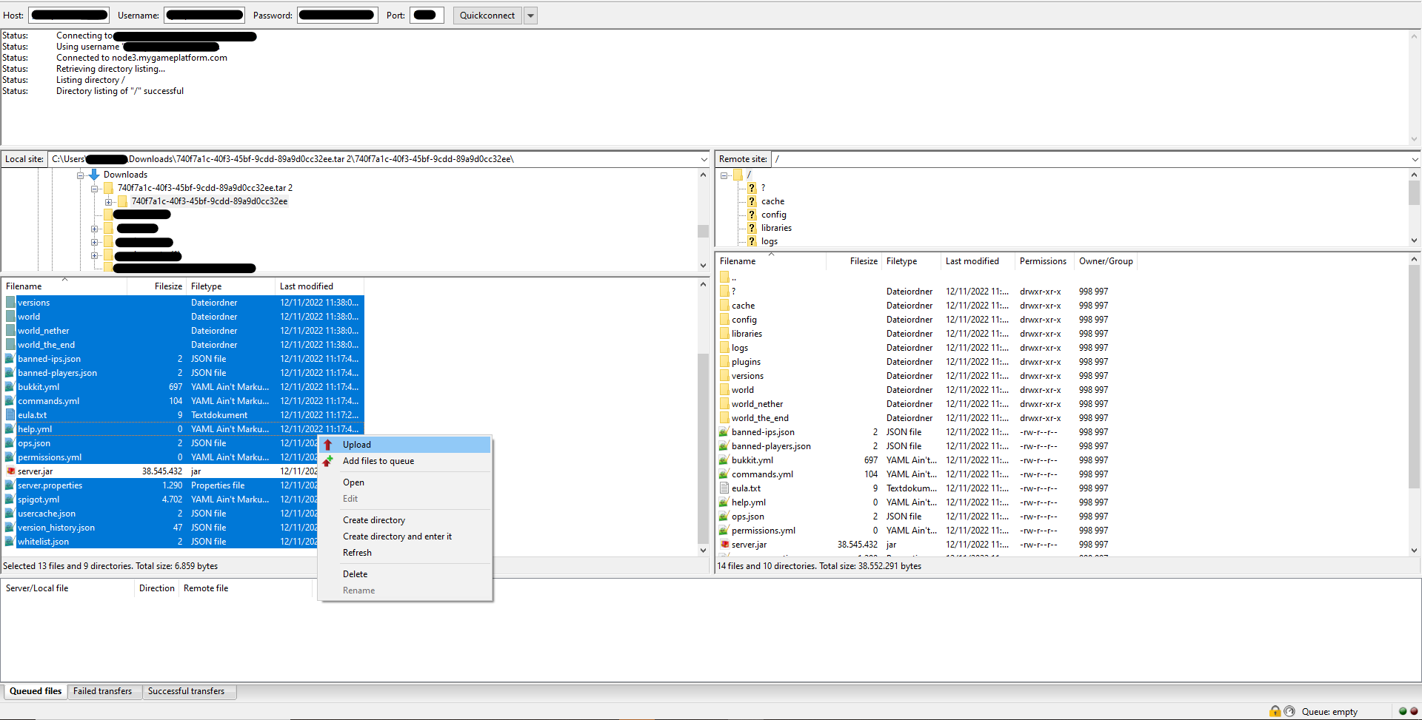Click the Quickconnect button
Image resolution: width=1422 pixels, height=720 pixels.
pos(487,16)
